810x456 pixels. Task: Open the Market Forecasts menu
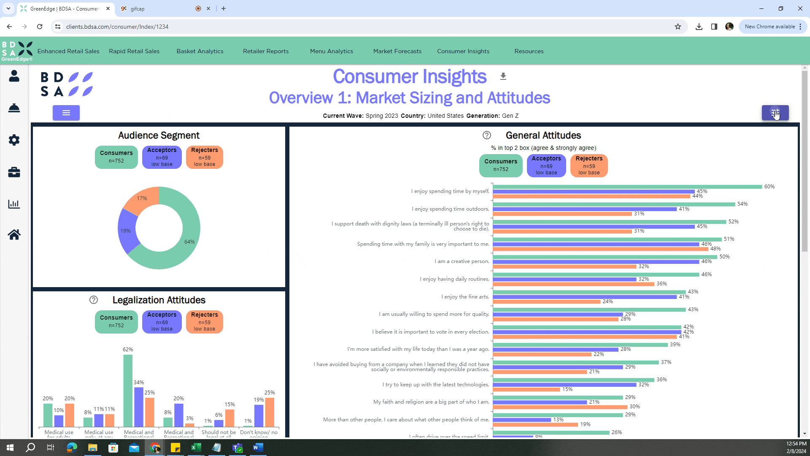[397, 51]
